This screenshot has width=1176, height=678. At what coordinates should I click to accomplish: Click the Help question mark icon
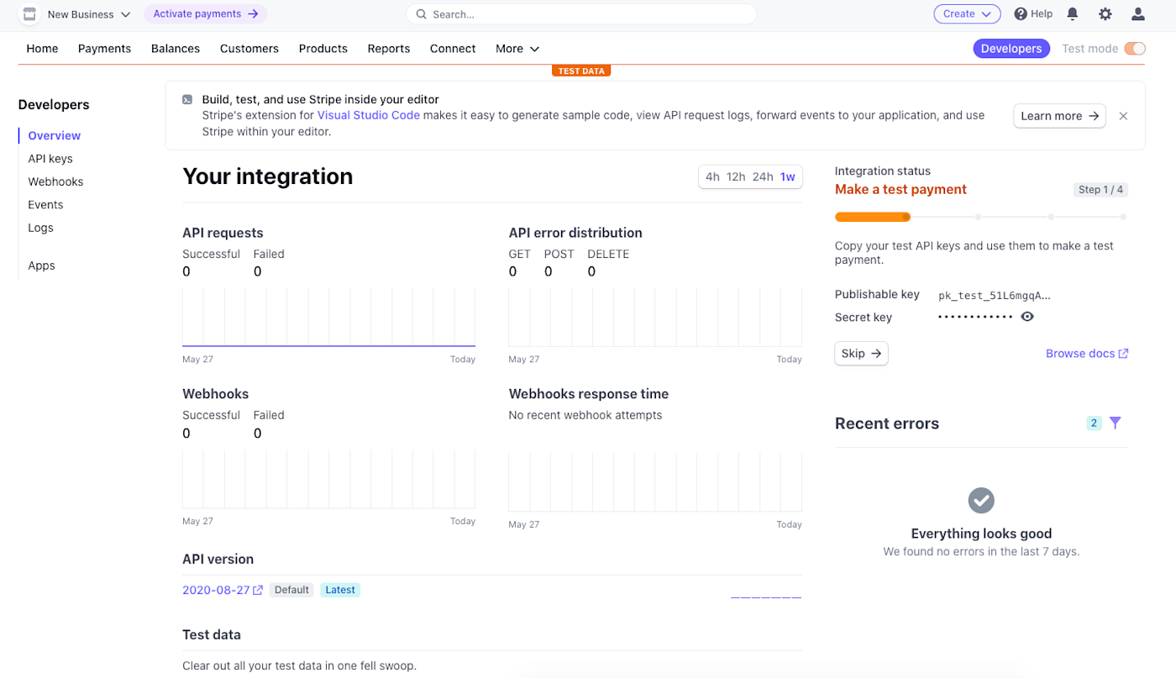point(1021,14)
